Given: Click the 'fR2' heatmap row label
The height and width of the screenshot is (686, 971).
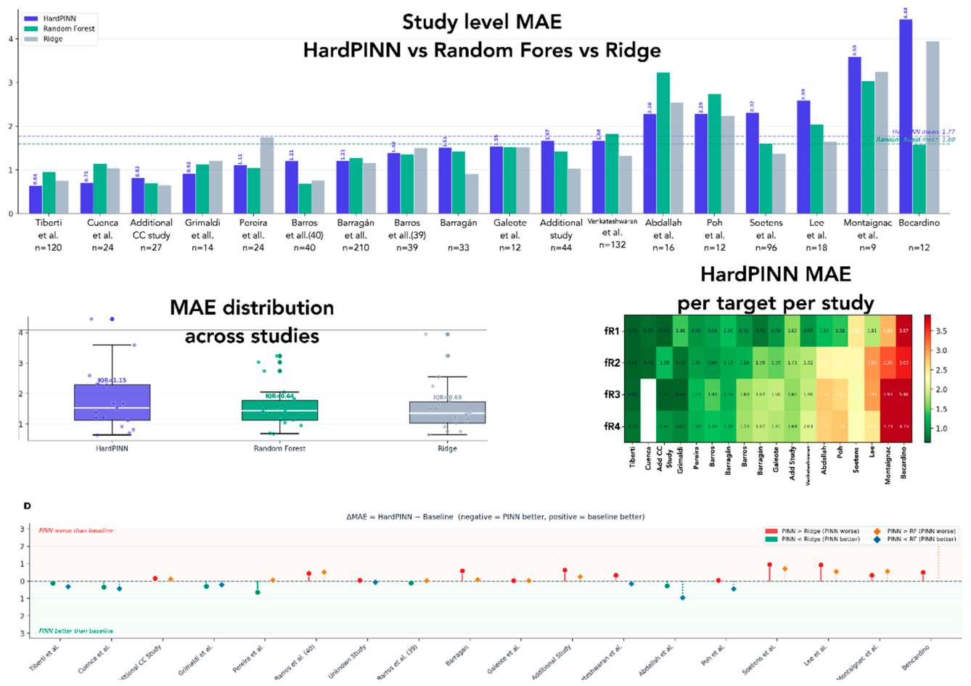Looking at the screenshot, I should (612, 363).
